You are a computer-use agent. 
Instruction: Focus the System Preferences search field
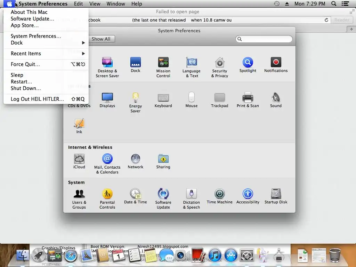pos(264,39)
